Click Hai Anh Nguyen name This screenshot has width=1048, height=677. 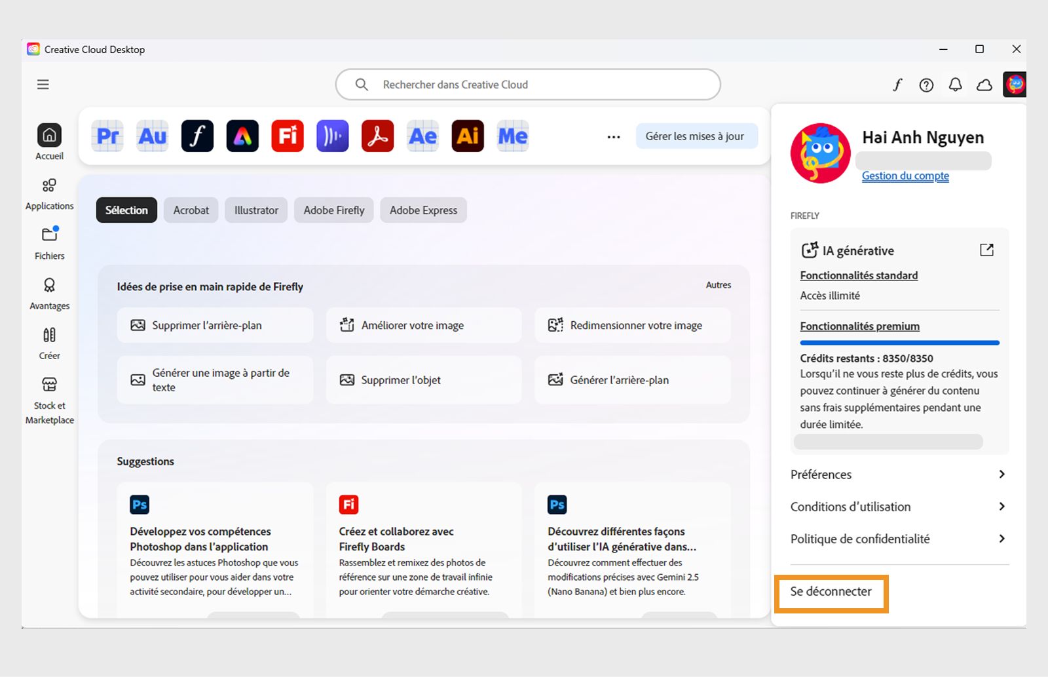[x=923, y=138]
